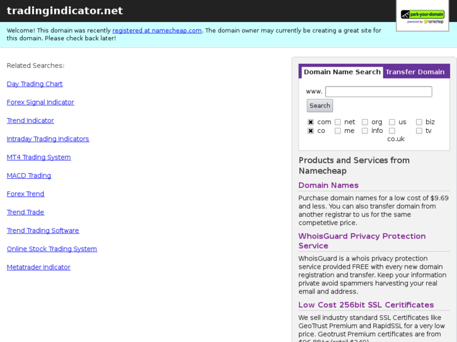Switch to the Transfer Domain tab
The height and width of the screenshot is (342, 457).
click(x=415, y=72)
